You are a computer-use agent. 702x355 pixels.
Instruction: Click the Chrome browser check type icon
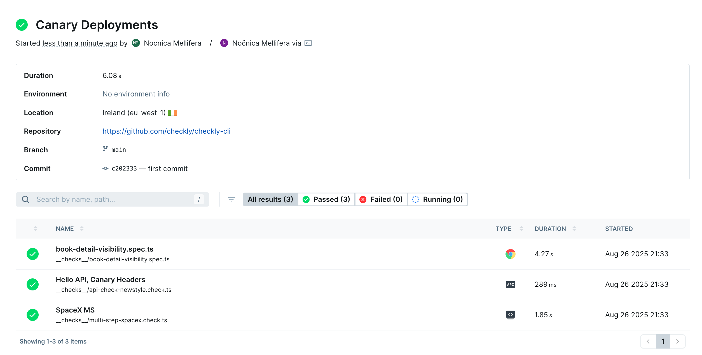coord(510,254)
